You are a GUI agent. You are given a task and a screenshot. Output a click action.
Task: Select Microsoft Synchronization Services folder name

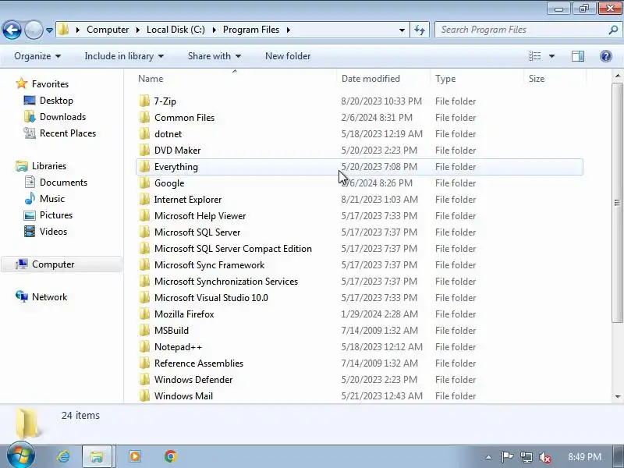coord(226,282)
